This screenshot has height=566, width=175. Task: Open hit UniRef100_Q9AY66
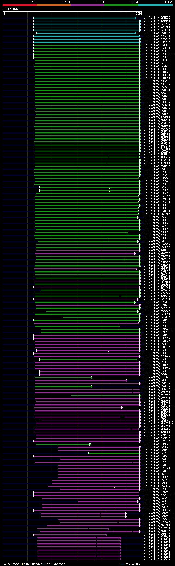(157, 27)
